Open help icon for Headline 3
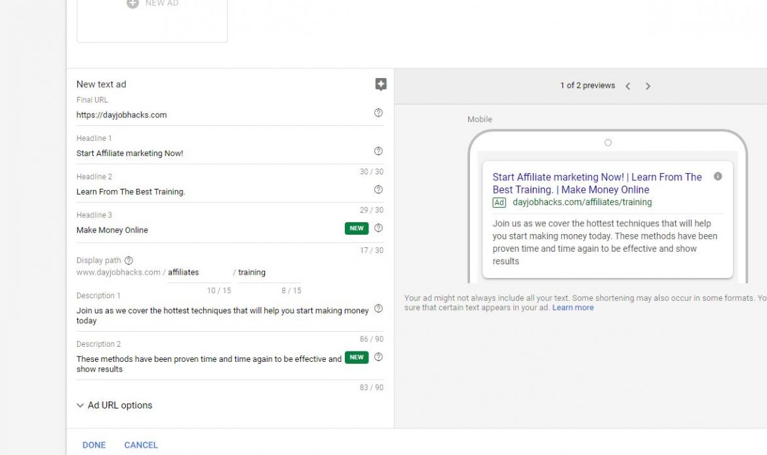This screenshot has width=767, height=455. point(378,228)
